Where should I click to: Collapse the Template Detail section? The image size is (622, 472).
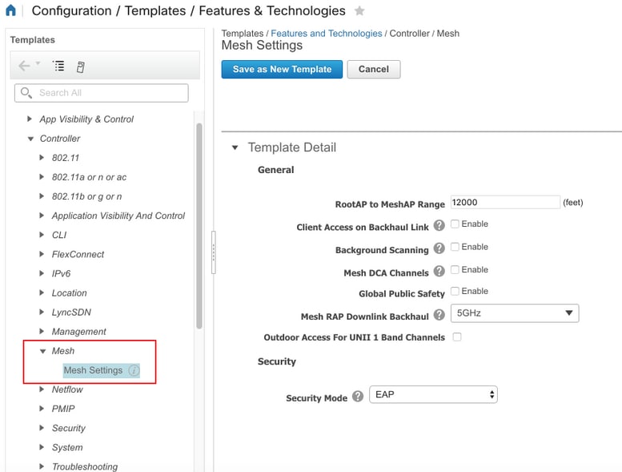235,147
